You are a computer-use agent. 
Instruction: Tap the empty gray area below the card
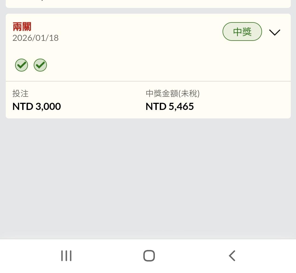[x=148, y=178]
